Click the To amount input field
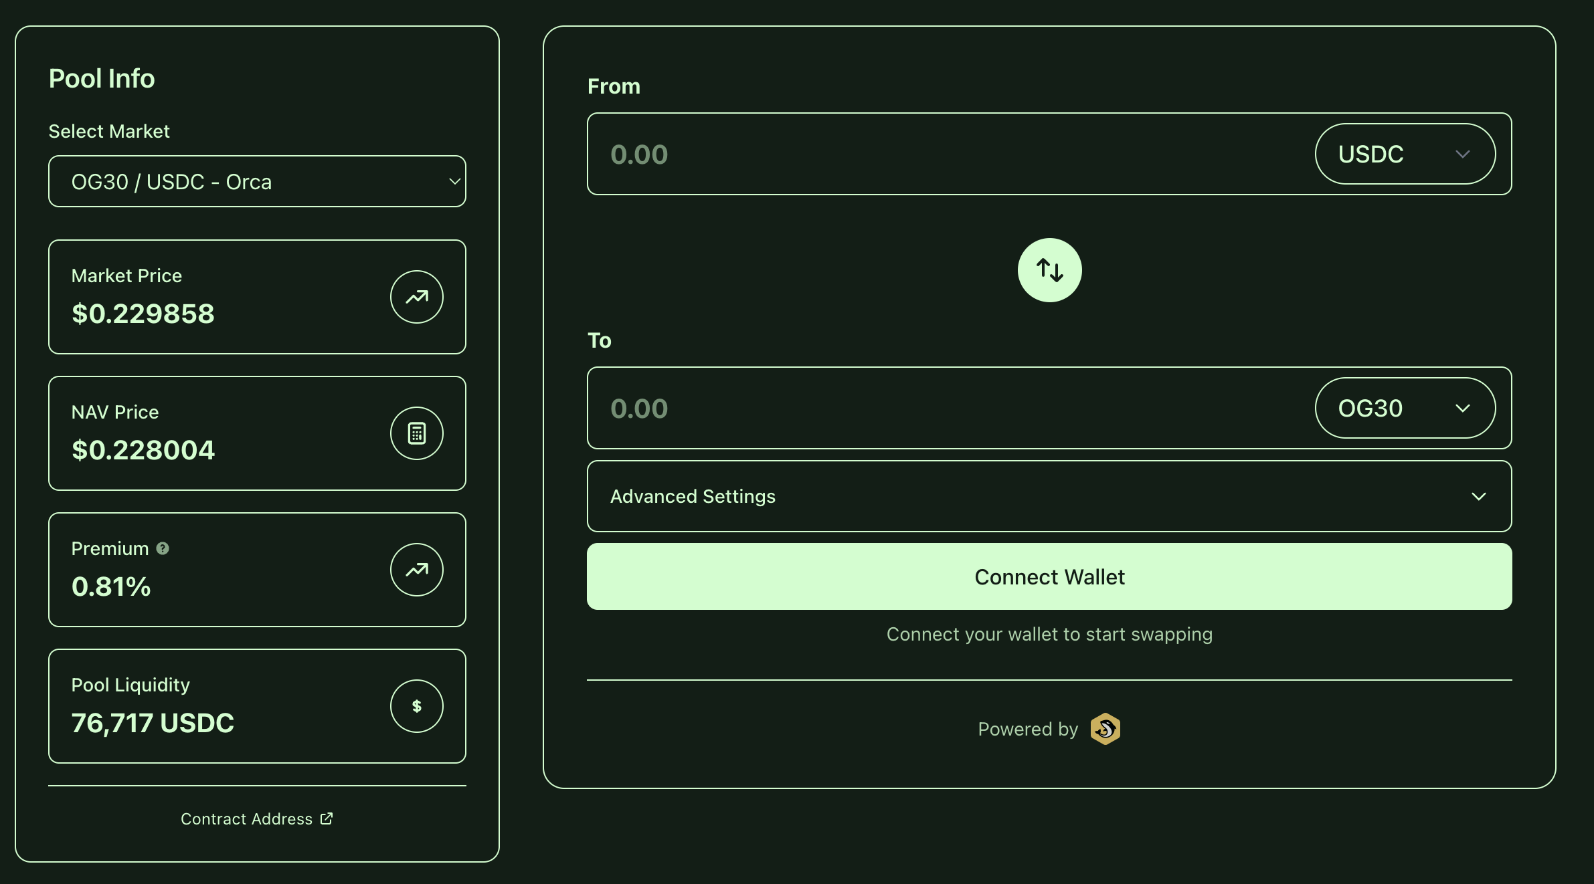1594x884 pixels. [x=937, y=408]
